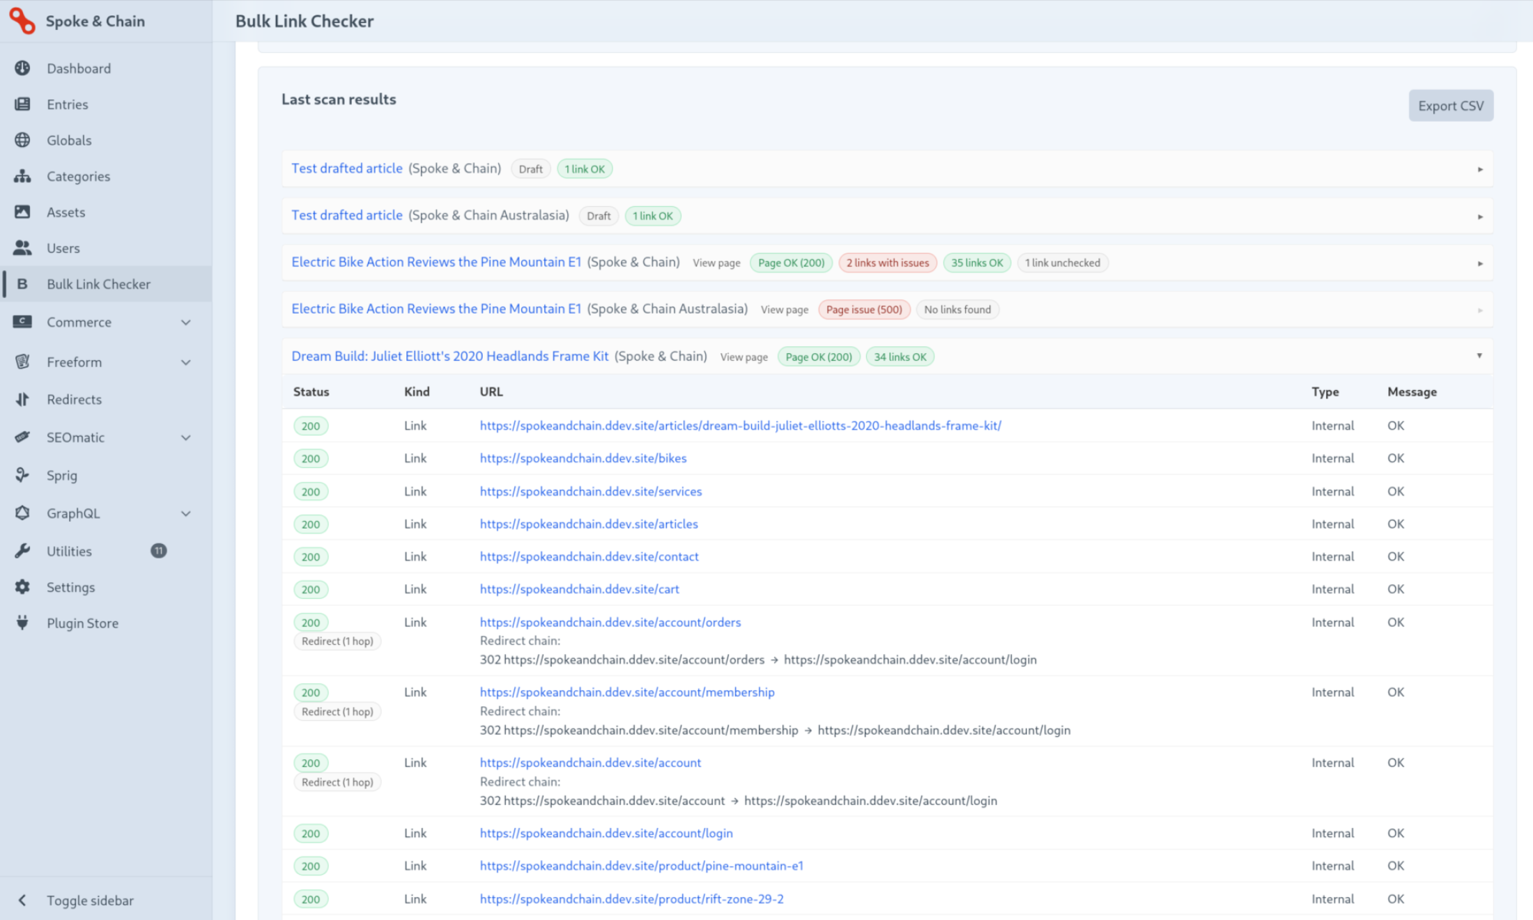Select Bulk Link Checker in the sidebar
The height and width of the screenshot is (920, 1533).
pyautogui.click(x=99, y=283)
